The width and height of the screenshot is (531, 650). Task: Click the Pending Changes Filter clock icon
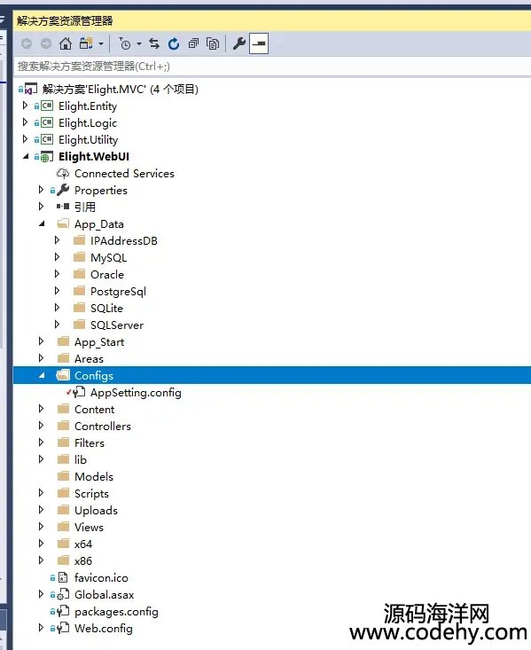coord(124,43)
